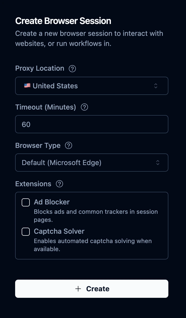
Task: Select the value 60 in Timeout
Action: tap(26, 124)
